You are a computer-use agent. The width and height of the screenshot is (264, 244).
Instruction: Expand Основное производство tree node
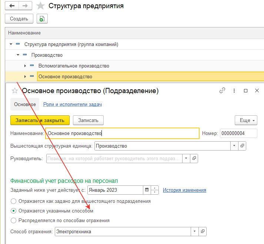[25, 76]
